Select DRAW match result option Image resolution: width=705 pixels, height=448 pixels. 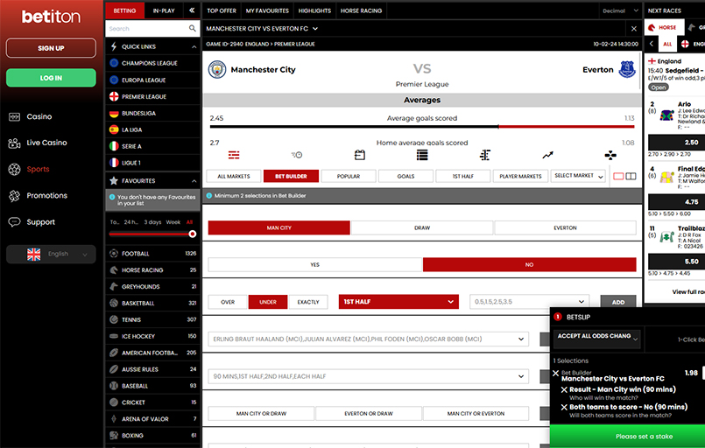pos(422,227)
